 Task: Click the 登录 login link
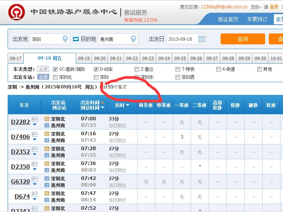274,7
